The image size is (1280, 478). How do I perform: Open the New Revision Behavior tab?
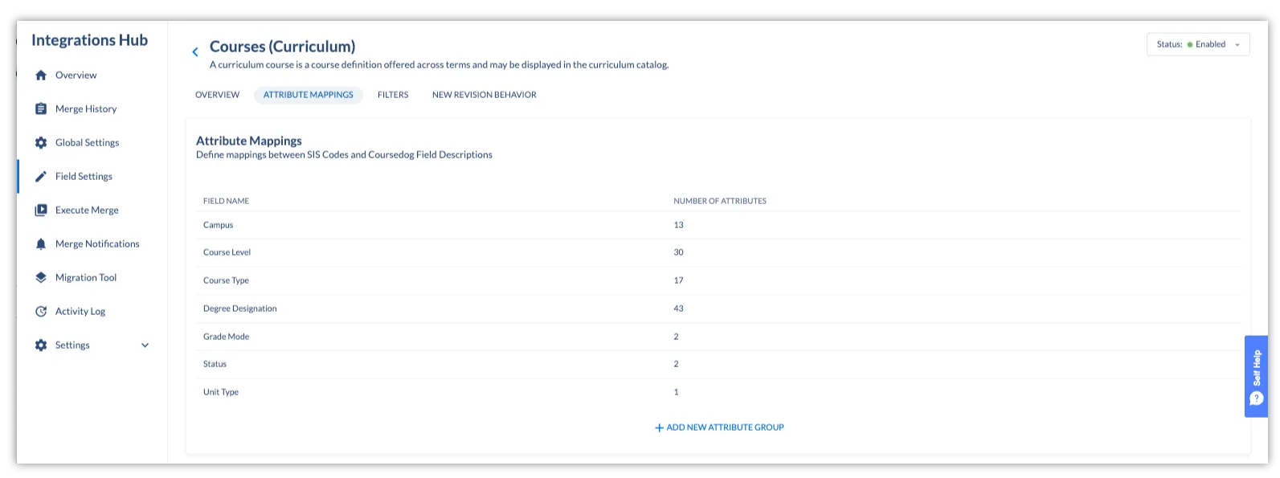(x=485, y=95)
